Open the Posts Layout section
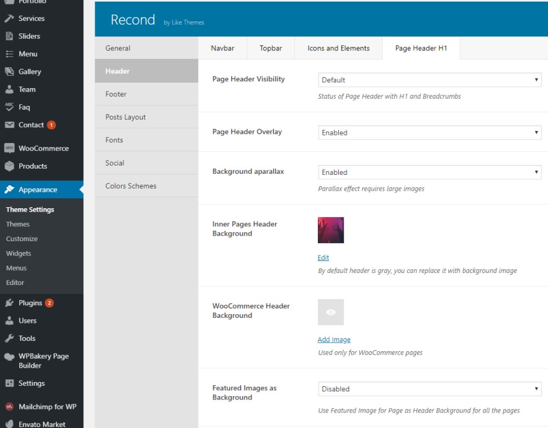 (146, 117)
